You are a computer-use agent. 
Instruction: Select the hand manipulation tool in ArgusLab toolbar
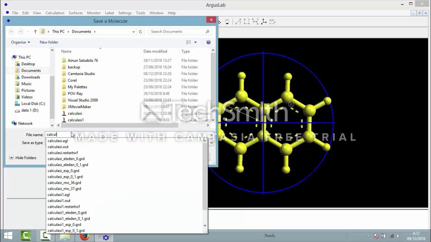(227, 22)
